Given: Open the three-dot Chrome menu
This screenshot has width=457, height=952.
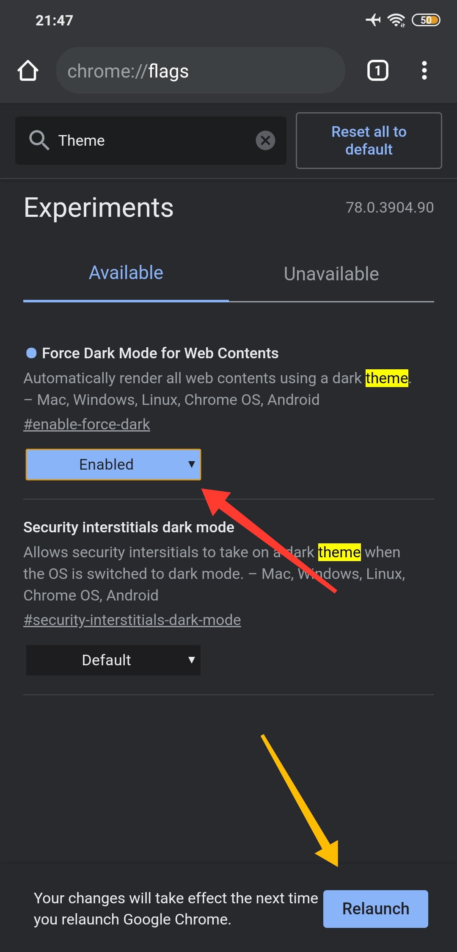Looking at the screenshot, I should [x=424, y=70].
